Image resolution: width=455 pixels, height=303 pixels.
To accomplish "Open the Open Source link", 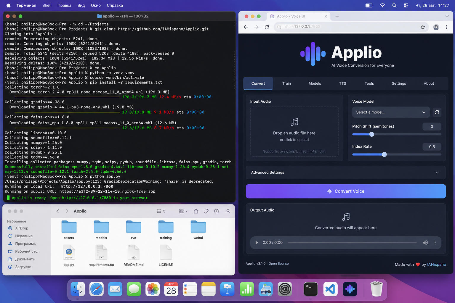I will pyautogui.click(x=278, y=263).
